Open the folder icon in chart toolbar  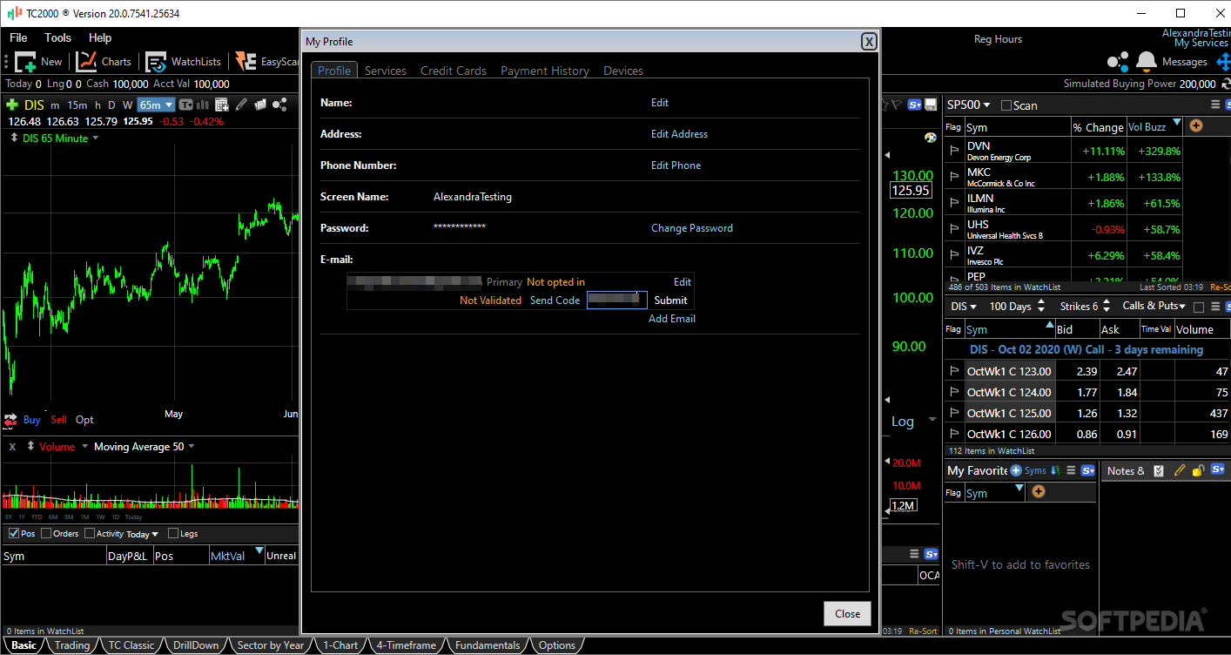pyautogui.click(x=259, y=105)
